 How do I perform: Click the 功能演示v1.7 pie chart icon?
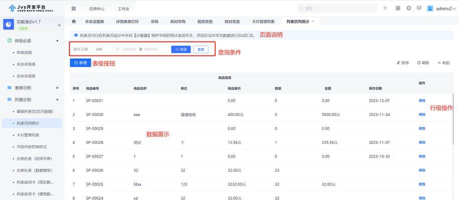coord(9,24)
